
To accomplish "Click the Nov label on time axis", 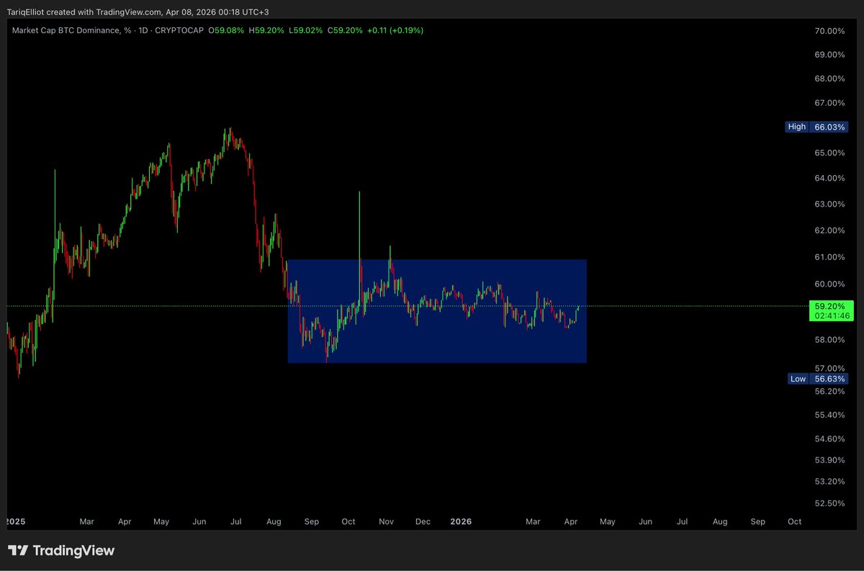I will [387, 521].
